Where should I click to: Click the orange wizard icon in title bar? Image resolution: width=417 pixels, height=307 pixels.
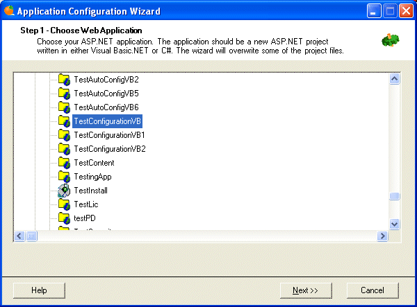pos(9,11)
